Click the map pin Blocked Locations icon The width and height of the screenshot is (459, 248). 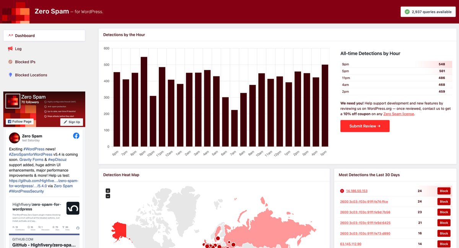[x=10, y=75]
